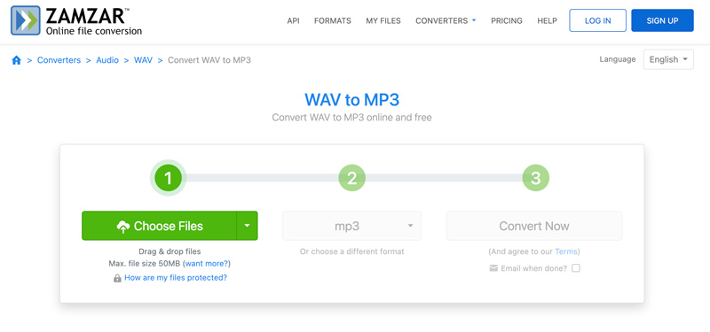Click the Sign Up button

pos(662,20)
